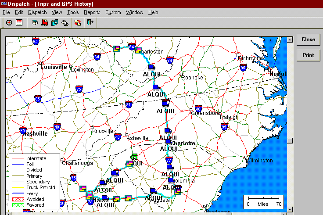The image size is (323, 215).
Task: Click the open book toolbar icon
Action: coord(35,22)
